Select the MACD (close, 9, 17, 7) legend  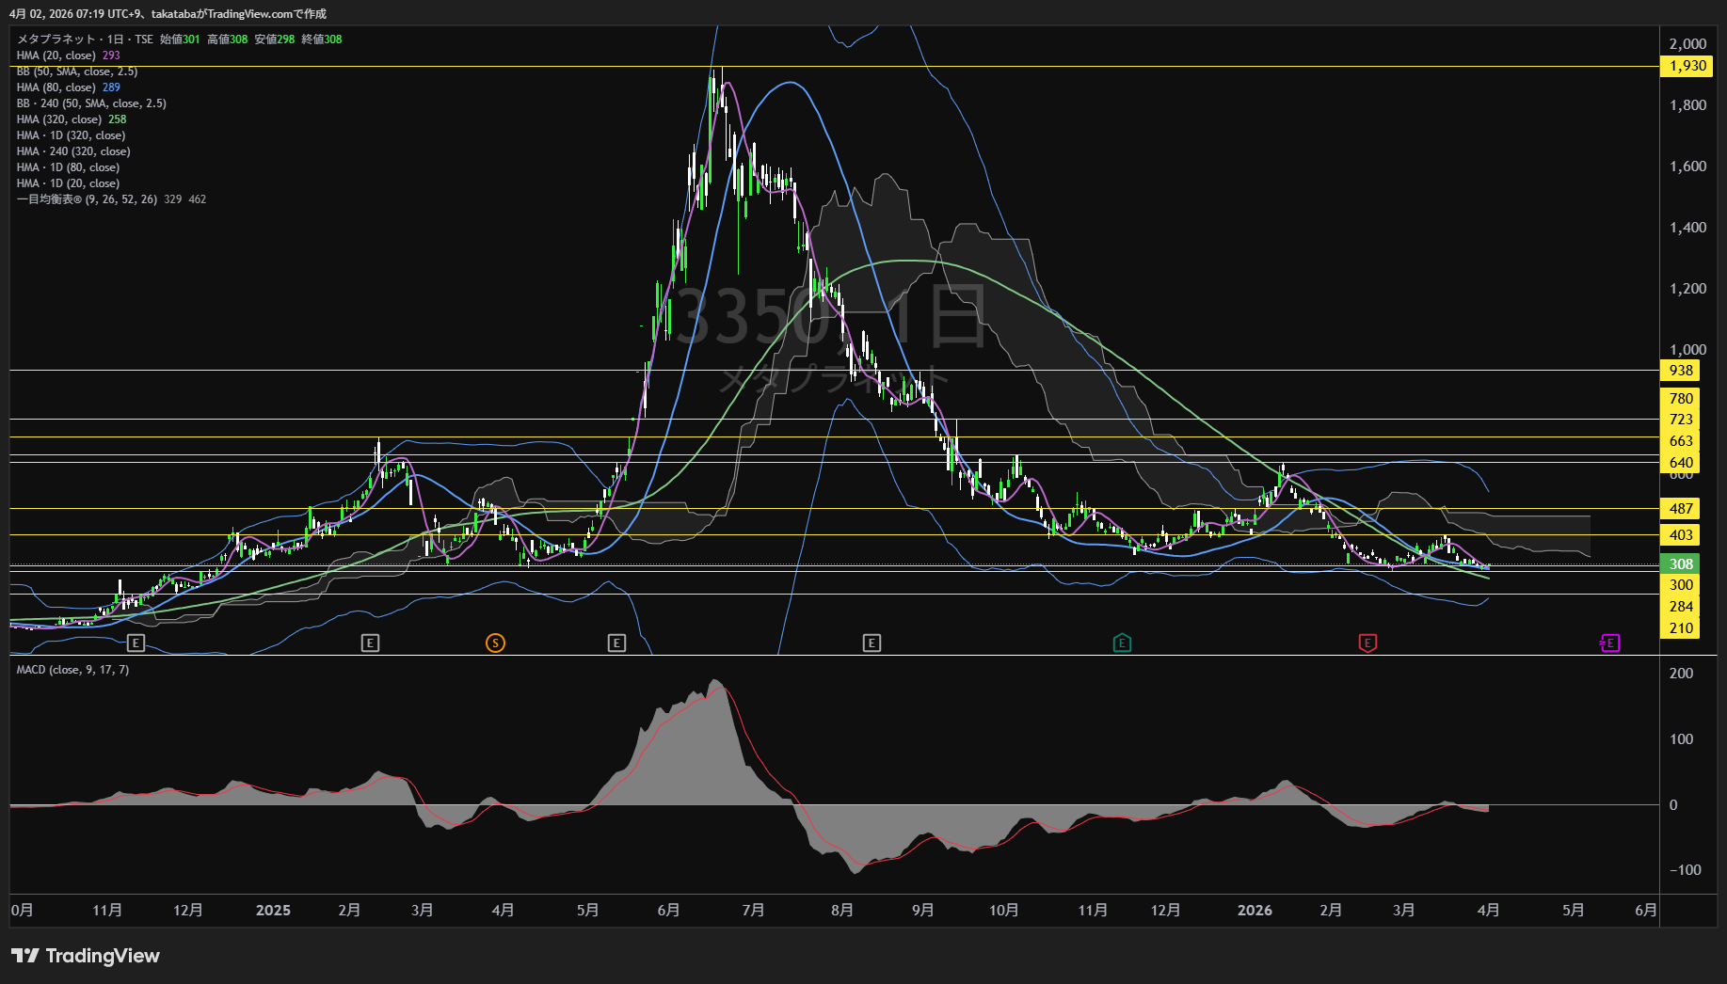(x=72, y=670)
